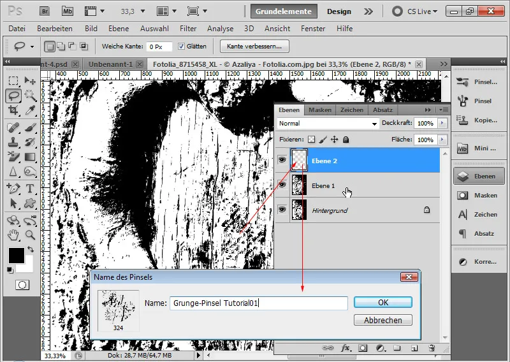
Task: Select the Gradient tool
Action: click(30, 157)
